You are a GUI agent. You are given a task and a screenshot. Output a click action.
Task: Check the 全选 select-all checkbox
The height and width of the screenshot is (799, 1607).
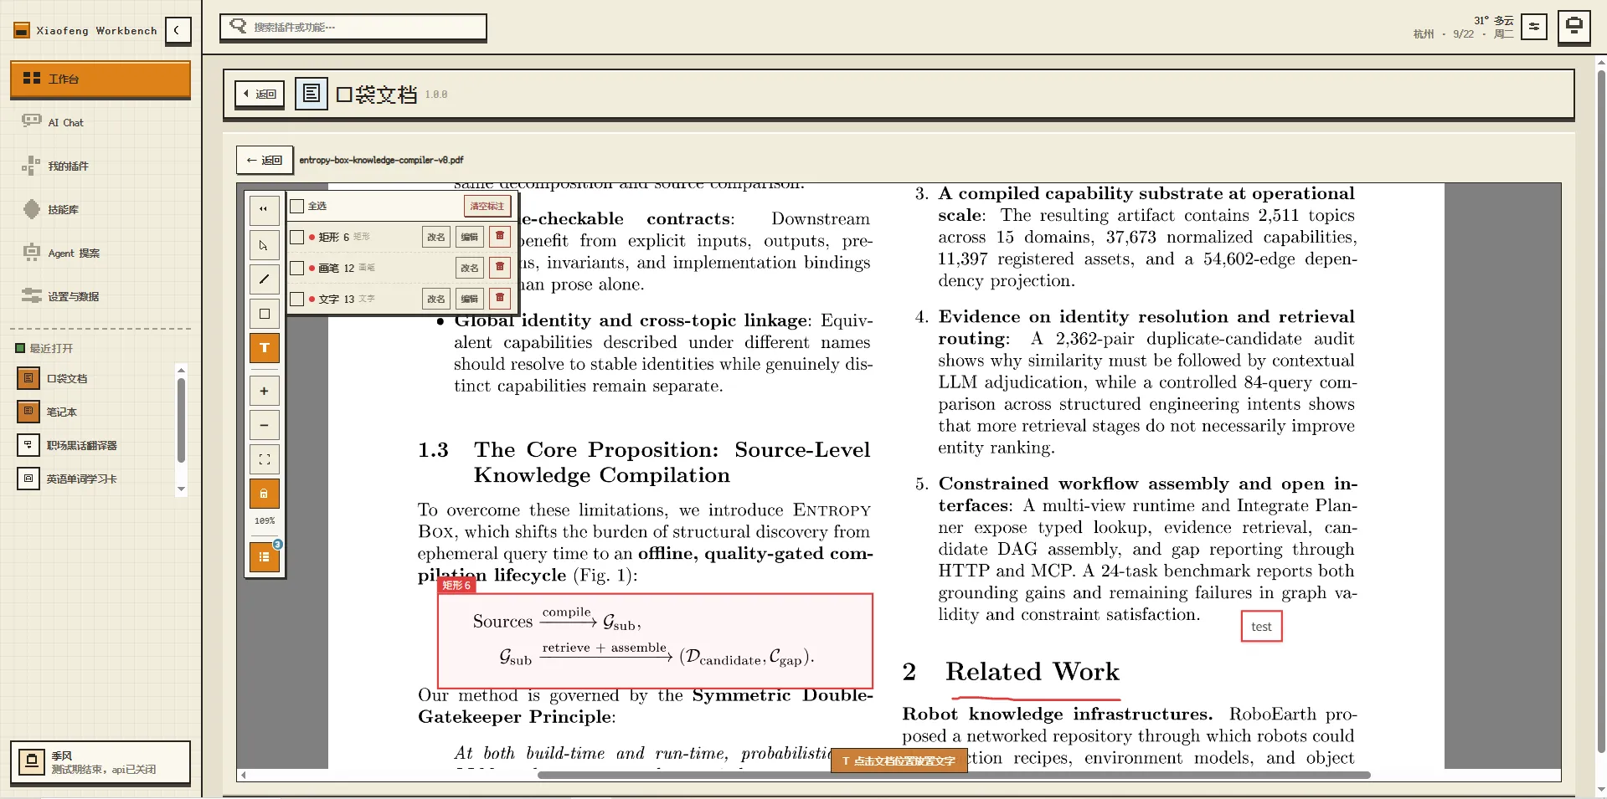[296, 206]
